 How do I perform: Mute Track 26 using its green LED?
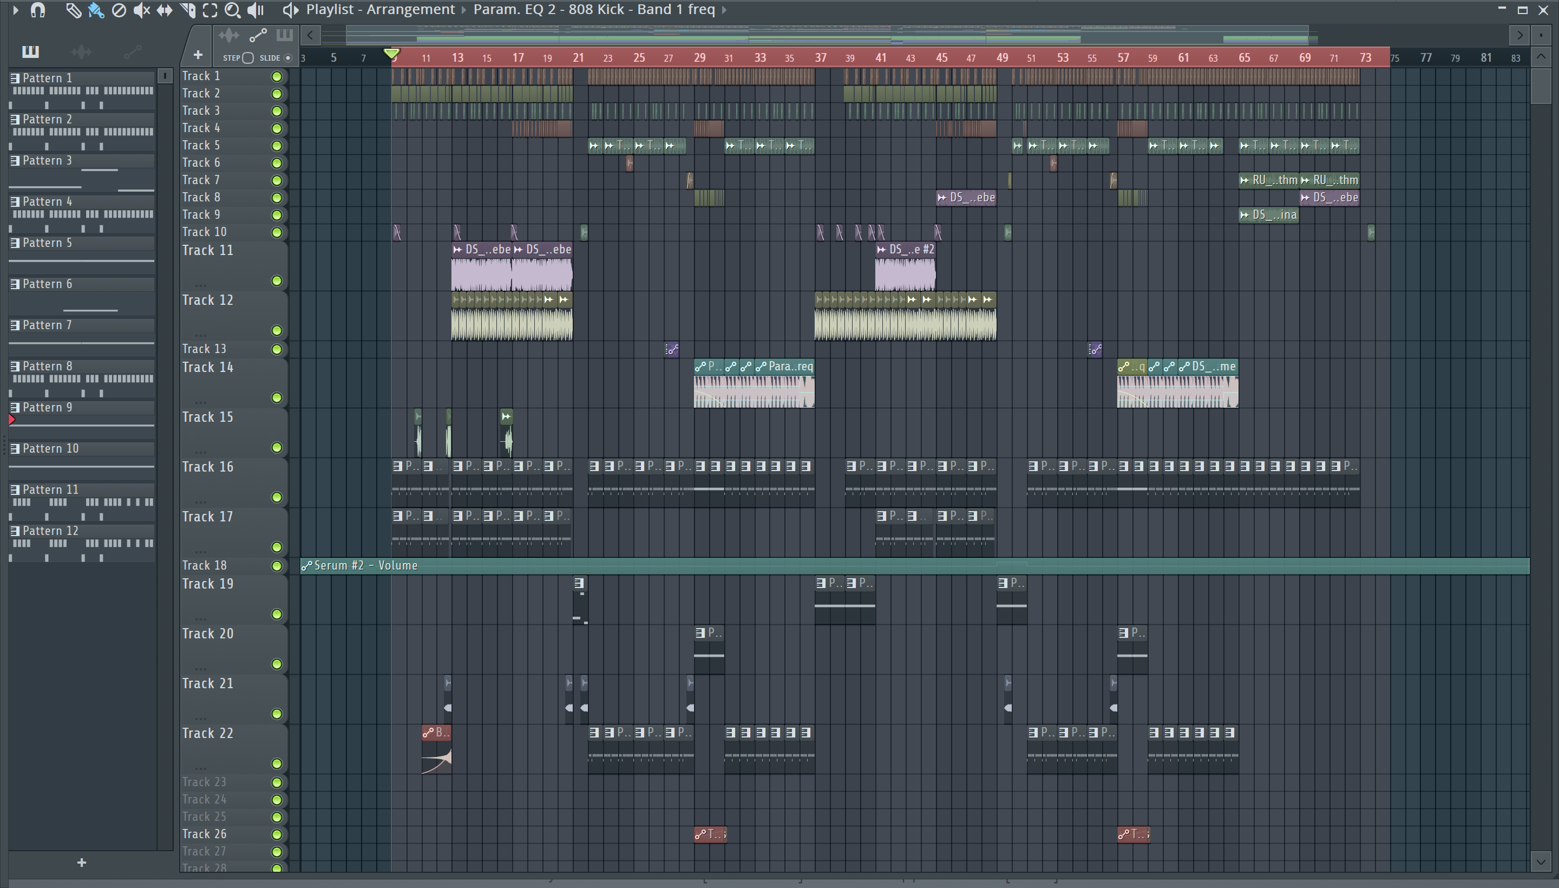[277, 834]
